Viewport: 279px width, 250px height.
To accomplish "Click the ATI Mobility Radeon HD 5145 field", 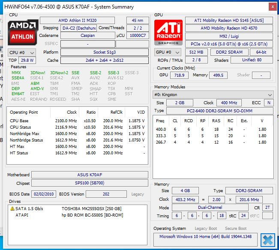I will tap(229, 20).
